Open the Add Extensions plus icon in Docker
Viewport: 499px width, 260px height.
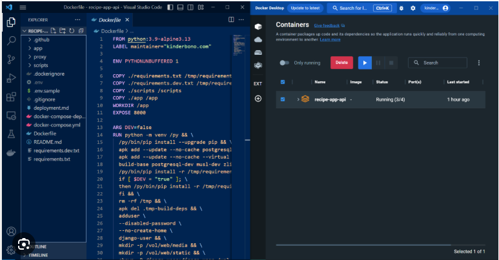coord(258,99)
